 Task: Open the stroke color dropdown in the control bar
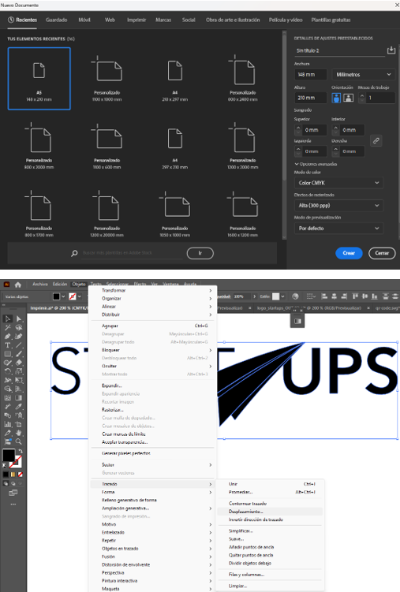pyautogui.click(x=80, y=296)
